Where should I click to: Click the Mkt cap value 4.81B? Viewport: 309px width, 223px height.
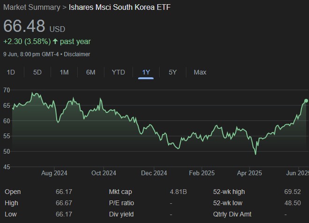pos(178,192)
